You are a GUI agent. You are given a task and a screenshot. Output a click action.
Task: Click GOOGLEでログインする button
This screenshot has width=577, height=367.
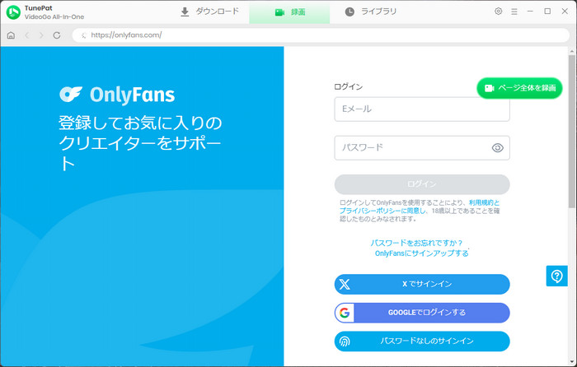[x=422, y=313]
